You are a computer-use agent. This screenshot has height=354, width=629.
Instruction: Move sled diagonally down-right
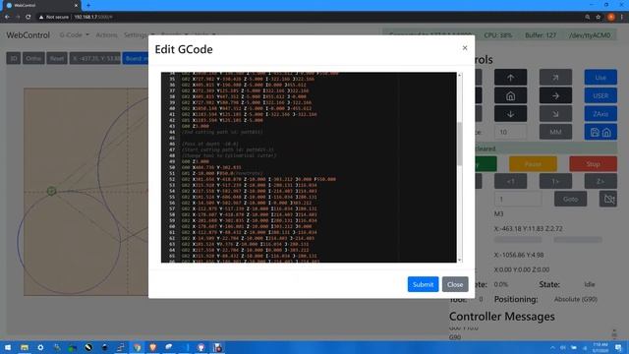(555, 114)
